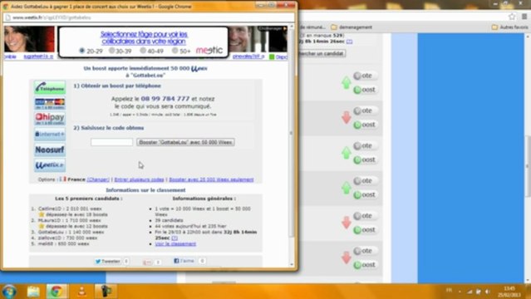Click the Booster "GottabeLou" avec 50 000 Weex button
This screenshot has height=299, width=531.
pyautogui.click(x=185, y=142)
